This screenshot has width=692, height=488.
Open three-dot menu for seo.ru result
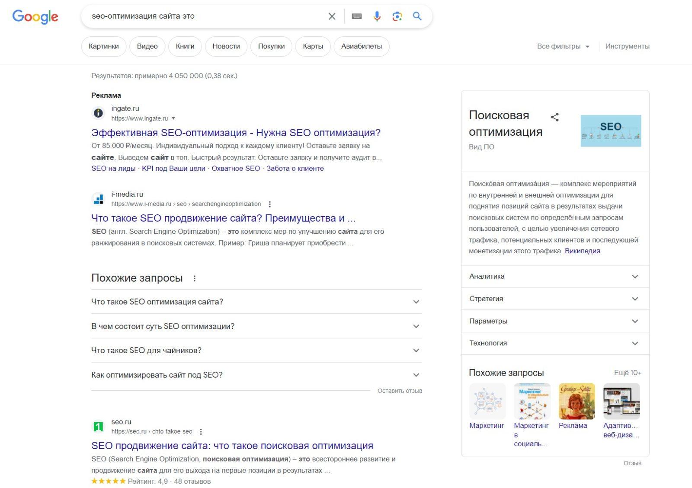(201, 431)
